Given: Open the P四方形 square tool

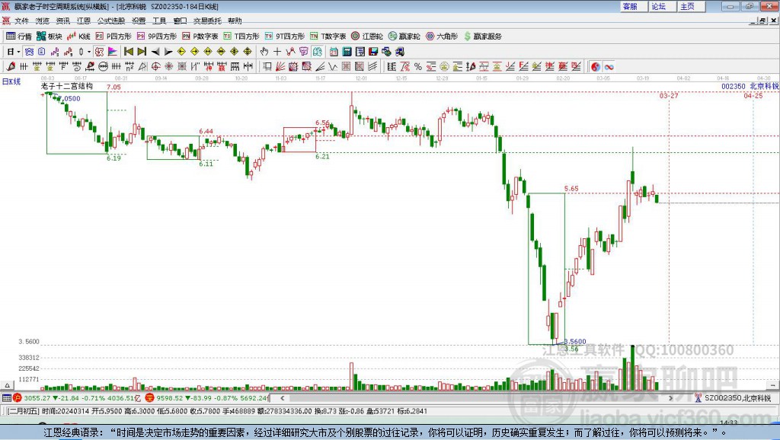Looking at the screenshot, I should coord(113,37).
